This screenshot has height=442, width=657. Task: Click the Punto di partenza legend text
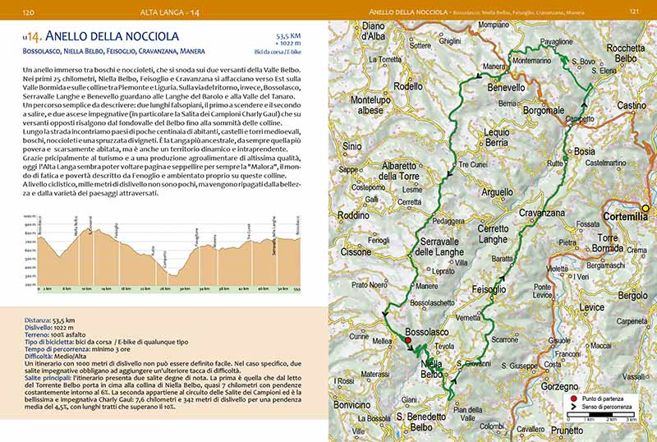click(x=603, y=398)
